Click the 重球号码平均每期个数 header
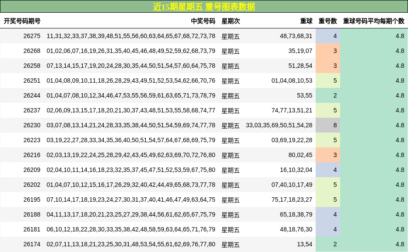Viewport: 408px width, 252px height. click(x=374, y=21)
